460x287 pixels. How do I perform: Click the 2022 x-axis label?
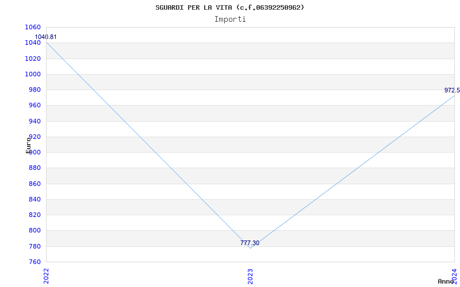[47, 276]
